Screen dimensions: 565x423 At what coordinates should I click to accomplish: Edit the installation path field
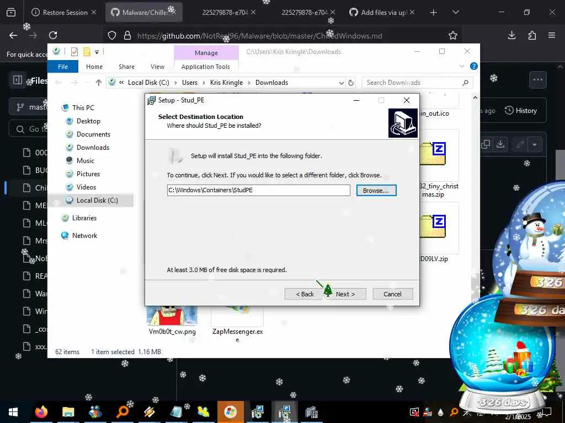[258, 190]
